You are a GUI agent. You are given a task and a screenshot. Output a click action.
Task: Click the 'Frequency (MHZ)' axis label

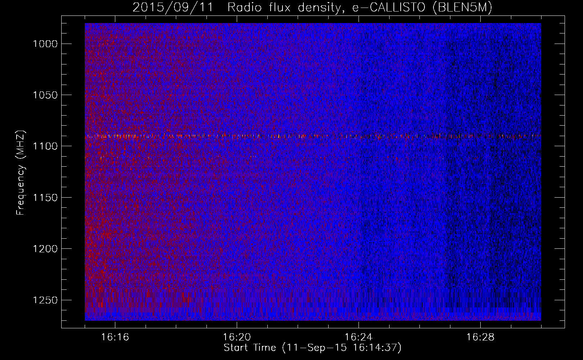click(x=21, y=173)
